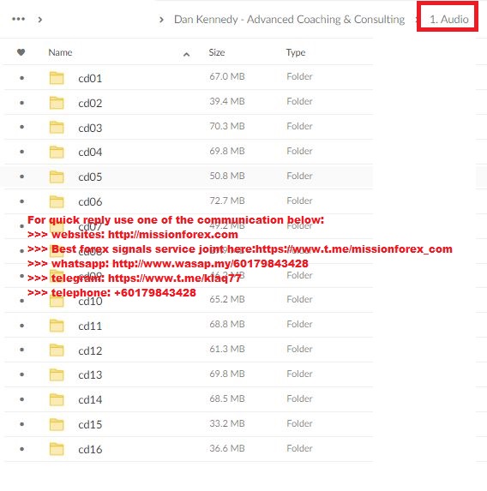Mark the cd02 row favorite dot
This screenshot has width=487, height=491.
[x=22, y=103]
